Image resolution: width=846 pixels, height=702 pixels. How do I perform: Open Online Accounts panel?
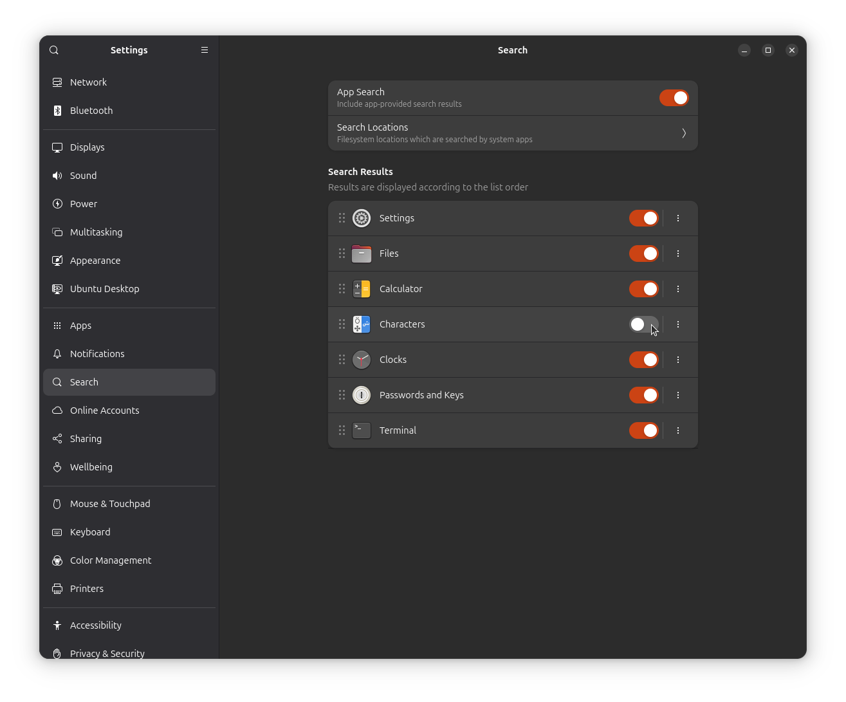[x=104, y=411]
